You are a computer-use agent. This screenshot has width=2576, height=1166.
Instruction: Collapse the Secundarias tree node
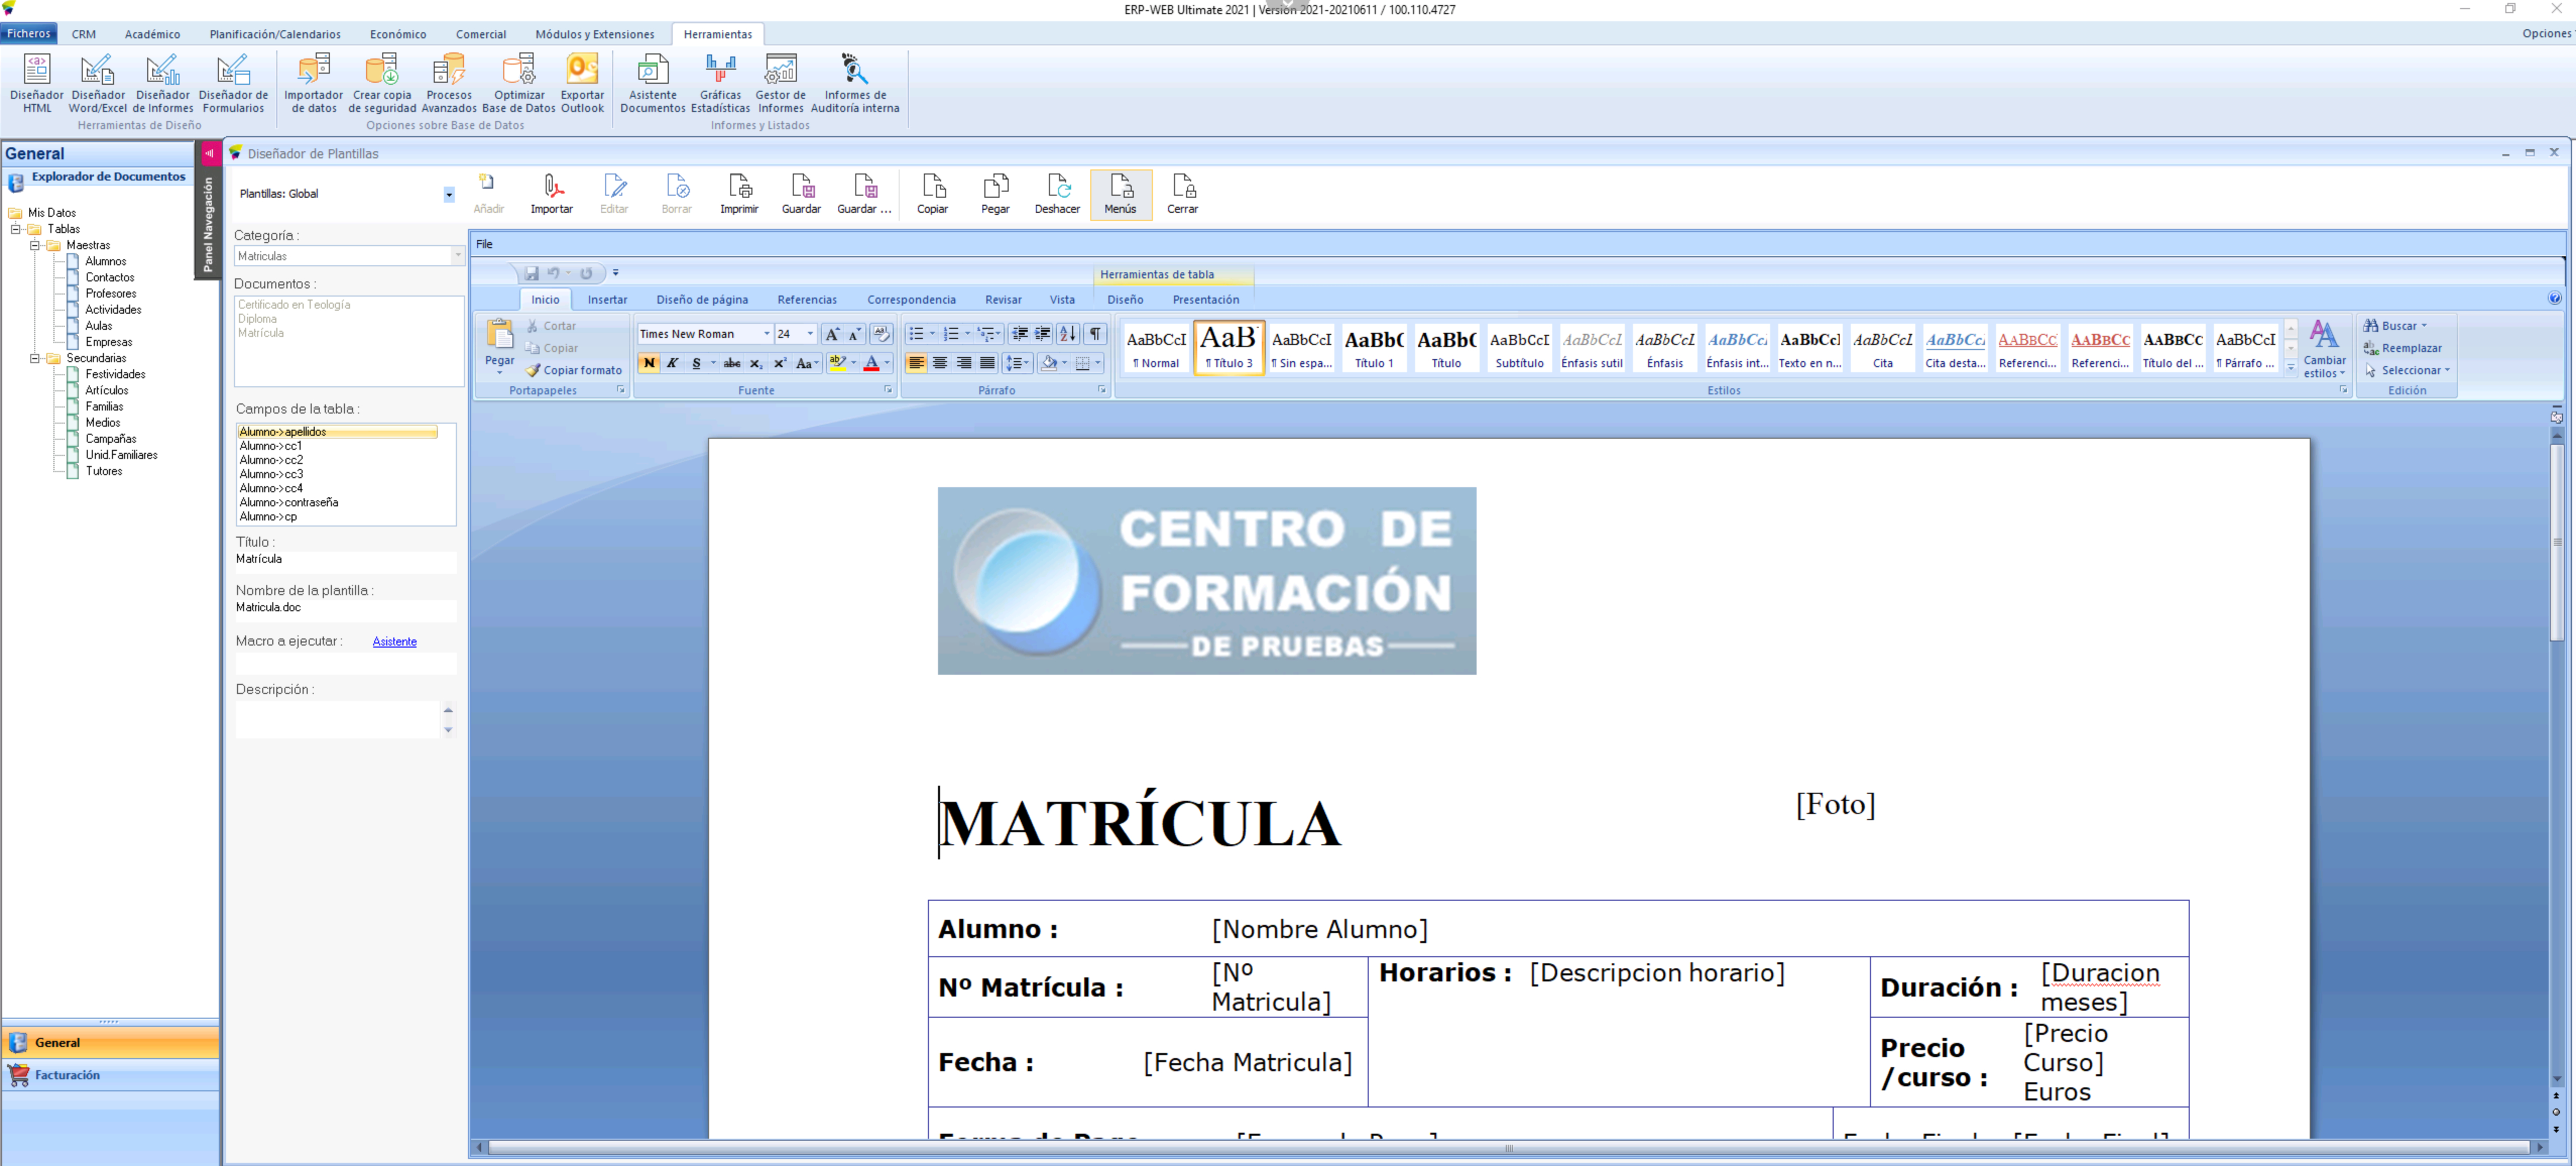coord(36,358)
